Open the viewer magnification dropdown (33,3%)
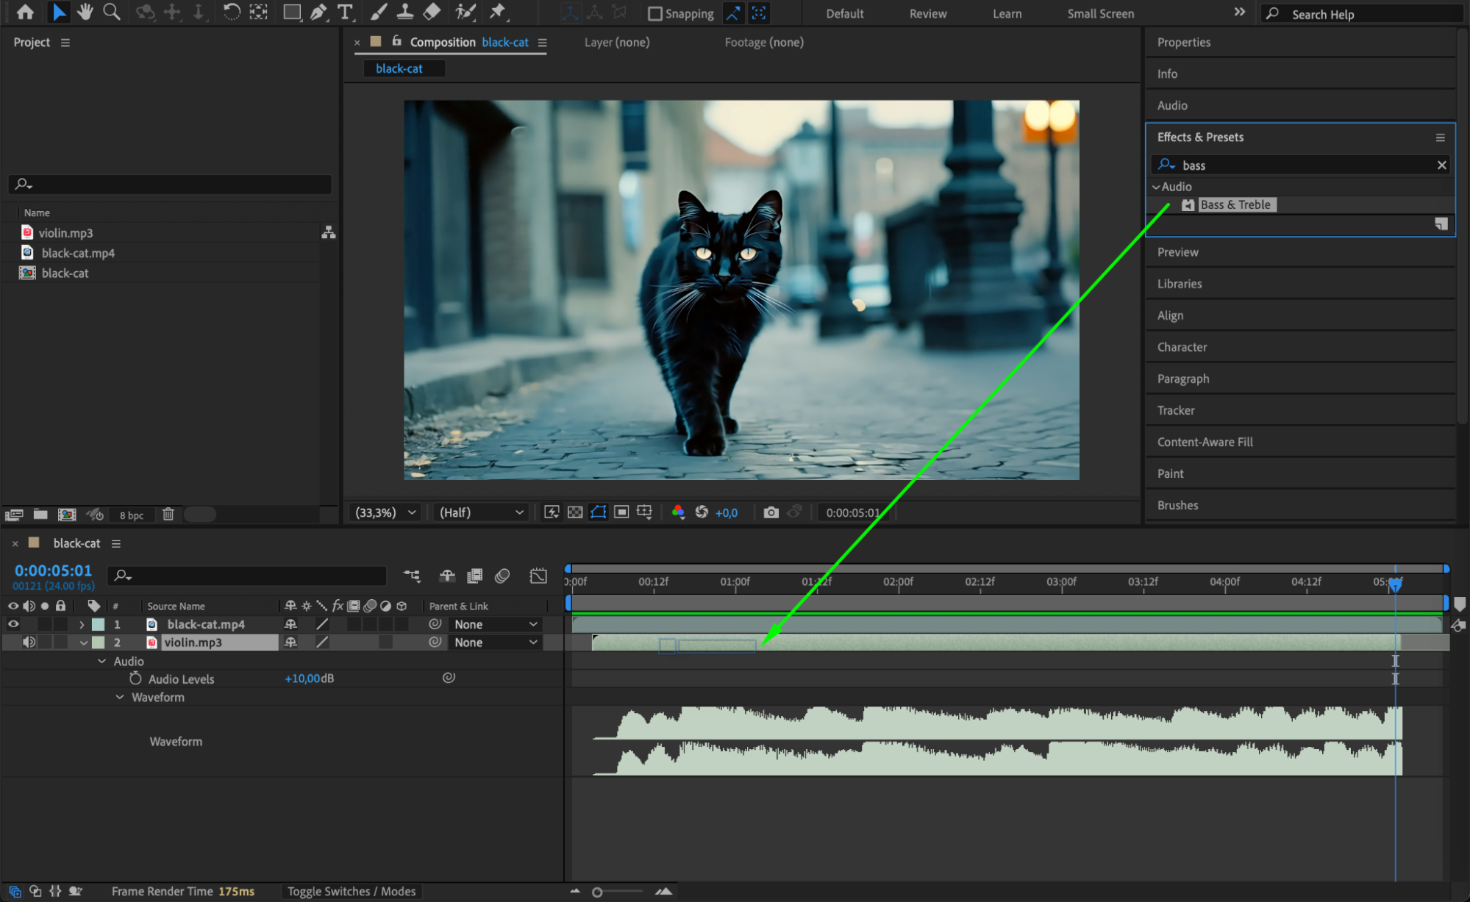Image resolution: width=1470 pixels, height=902 pixels. (x=385, y=512)
